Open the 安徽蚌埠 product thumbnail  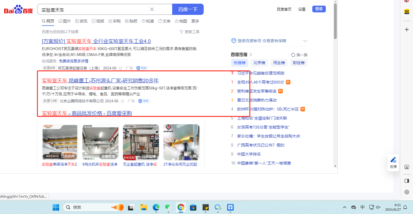click(100, 142)
